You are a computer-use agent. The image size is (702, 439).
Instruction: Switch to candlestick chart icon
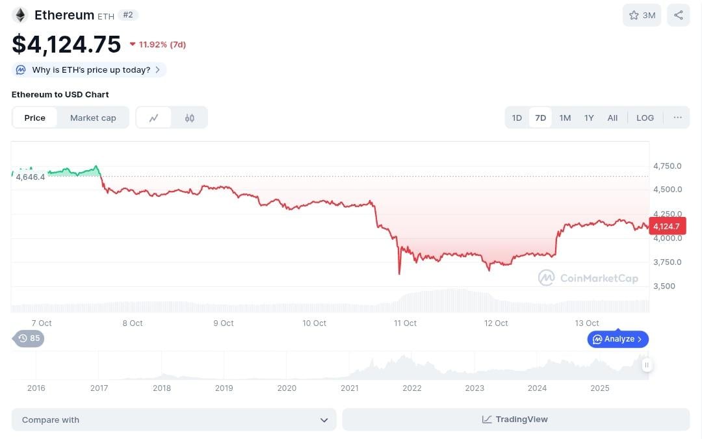189,118
